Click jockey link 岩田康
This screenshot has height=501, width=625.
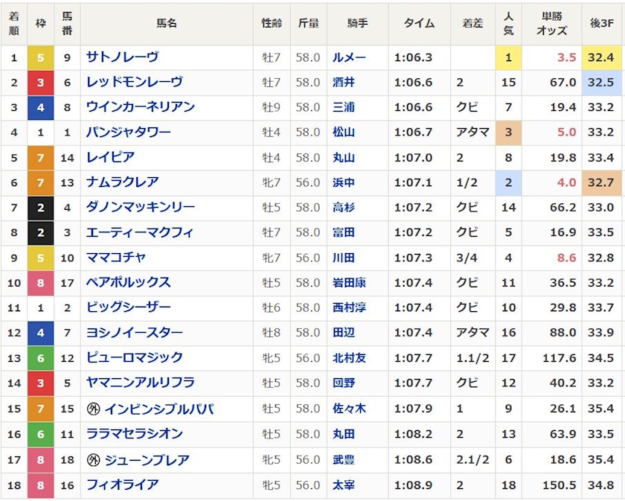tap(349, 283)
